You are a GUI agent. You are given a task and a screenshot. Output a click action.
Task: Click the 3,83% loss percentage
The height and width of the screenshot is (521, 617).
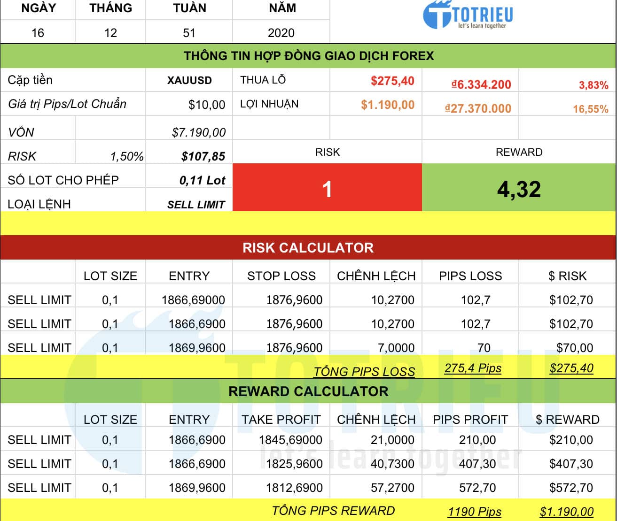[x=593, y=85]
